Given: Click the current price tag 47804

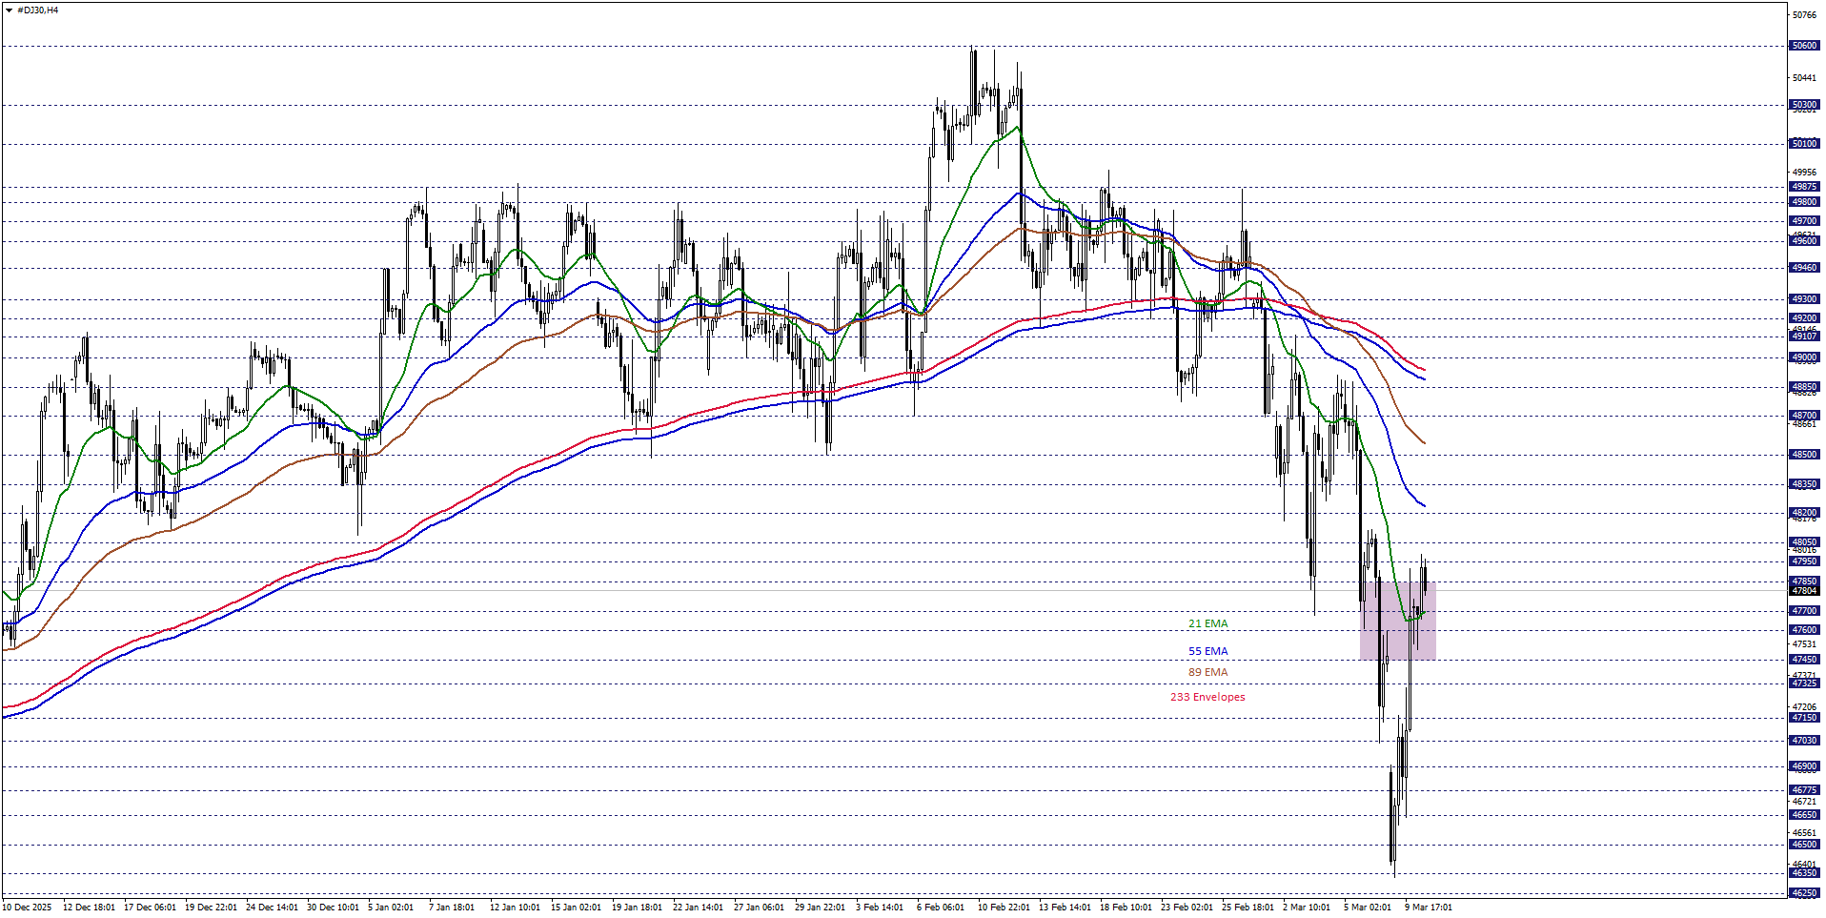Looking at the screenshot, I should coord(1804,591).
